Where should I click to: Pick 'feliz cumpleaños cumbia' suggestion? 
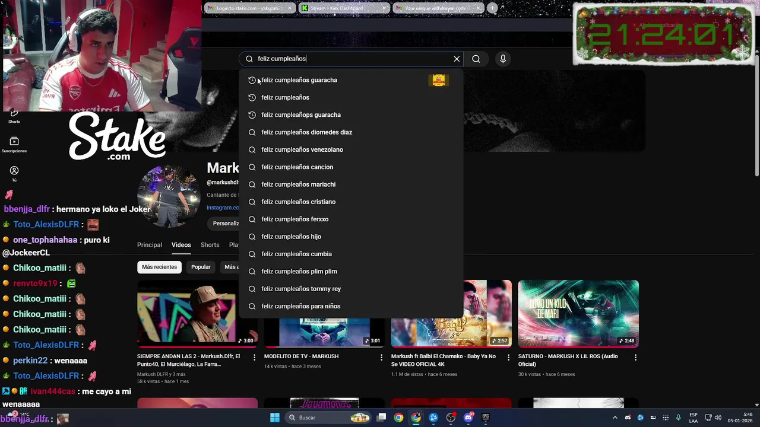[351, 254]
